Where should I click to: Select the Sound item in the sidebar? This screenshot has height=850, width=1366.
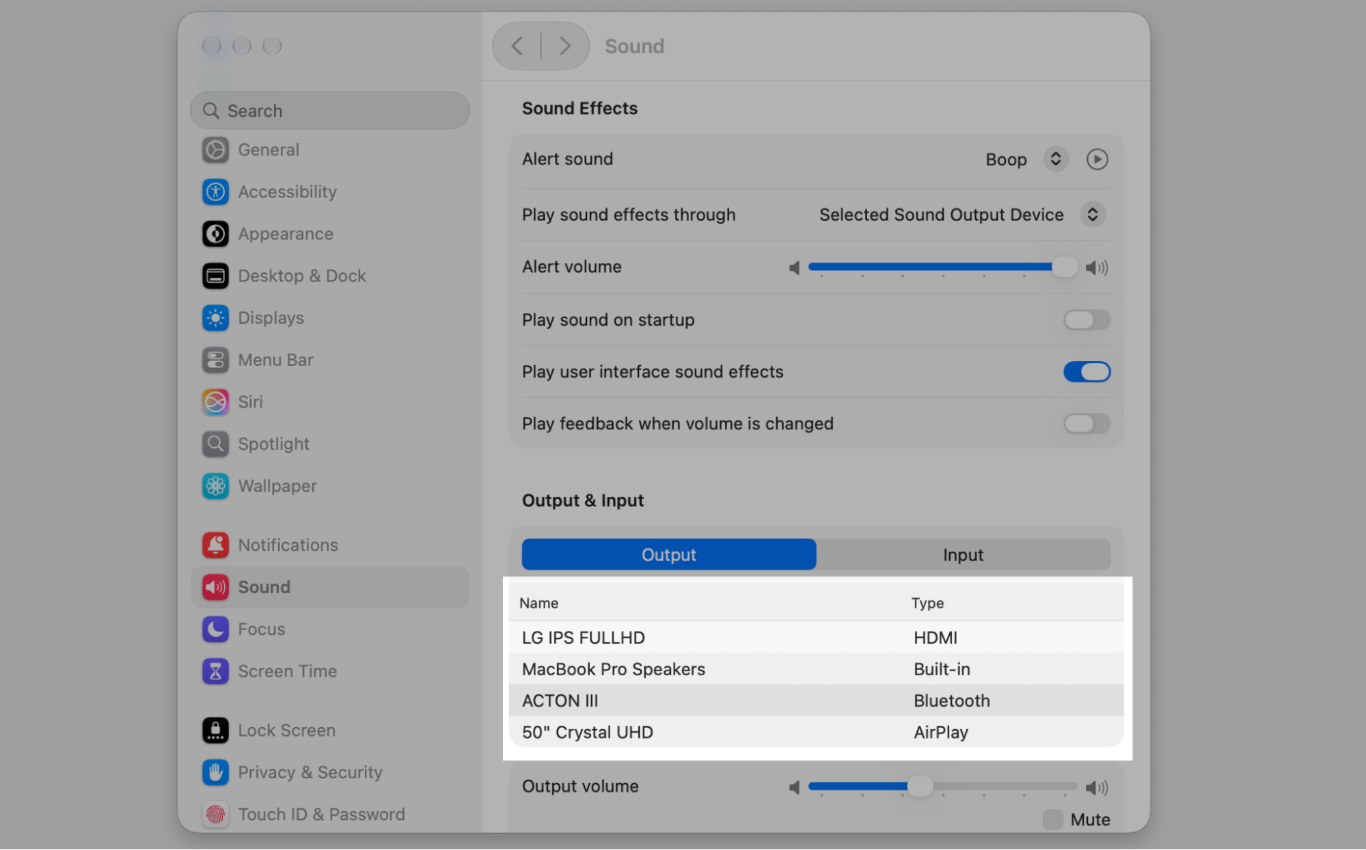[x=330, y=587]
